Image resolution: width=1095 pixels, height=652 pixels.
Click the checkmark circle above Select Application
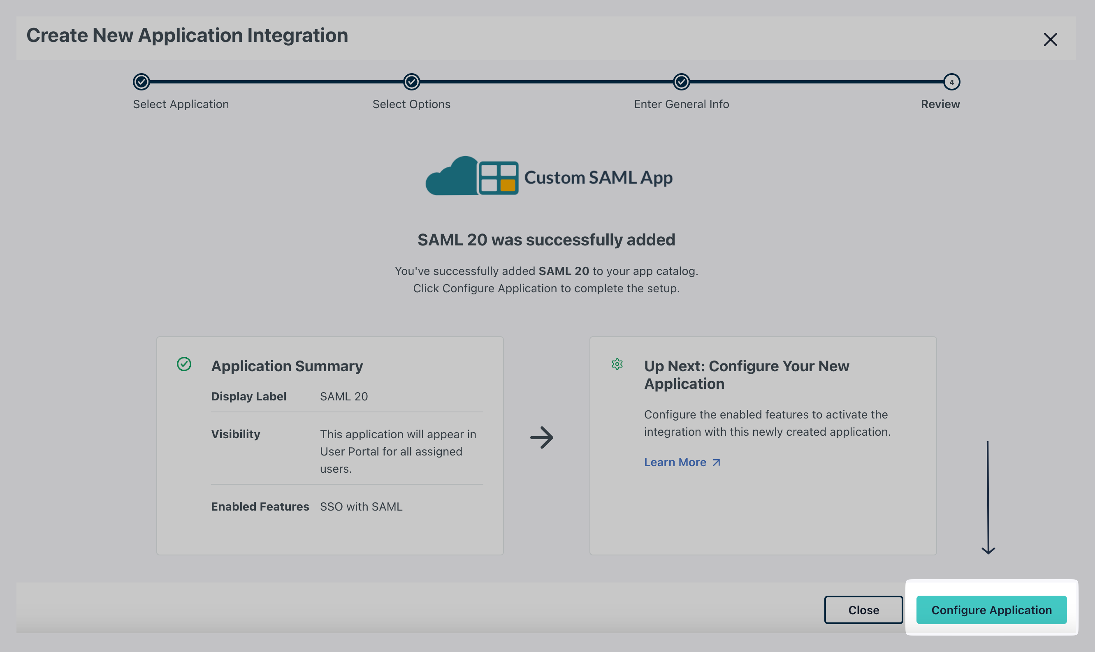pyautogui.click(x=140, y=82)
